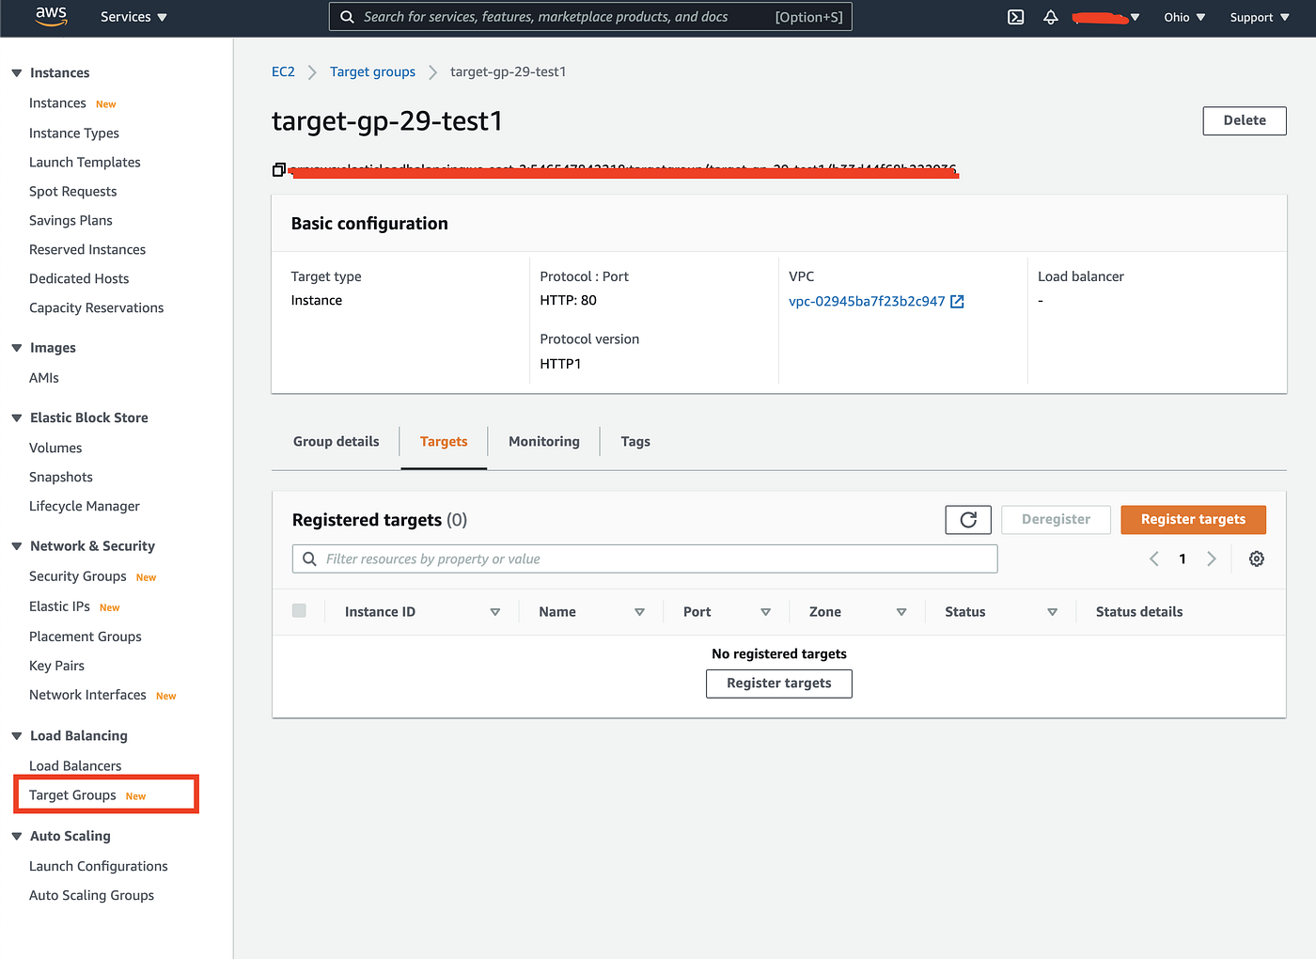Focus the filter resources input field
The height and width of the screenshot is (959, 1316).
coord(645,558)
